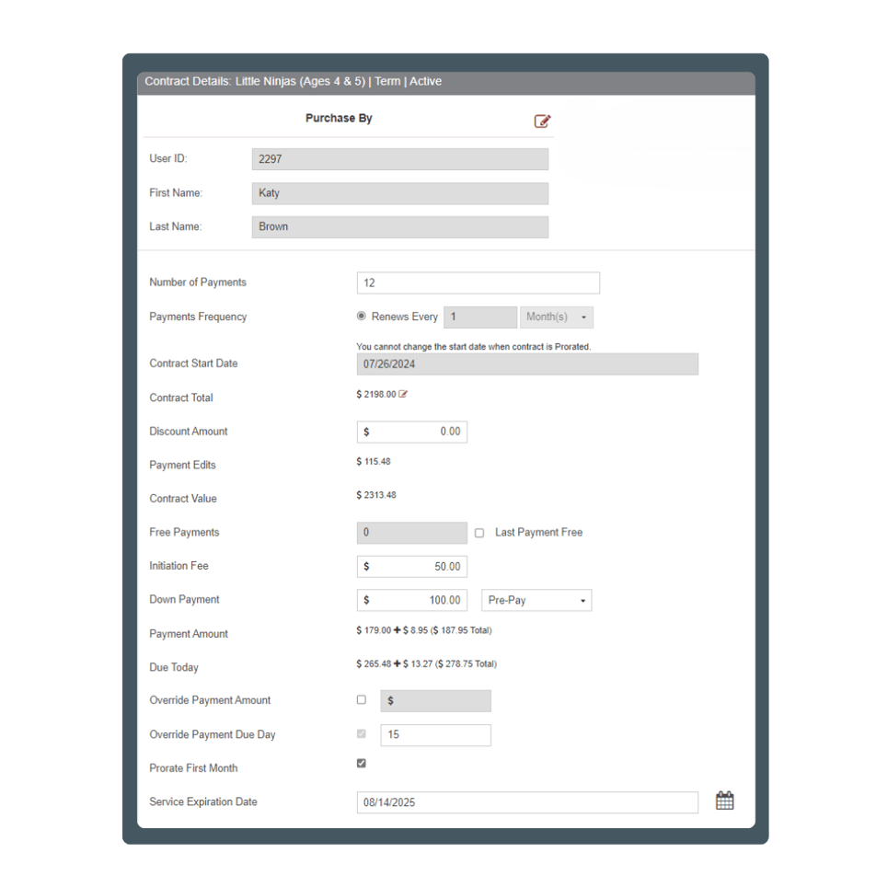This screenshot has height=876, width=876.
Task: Click the Service Expiration Date field
Action: (x=527, y=801)
